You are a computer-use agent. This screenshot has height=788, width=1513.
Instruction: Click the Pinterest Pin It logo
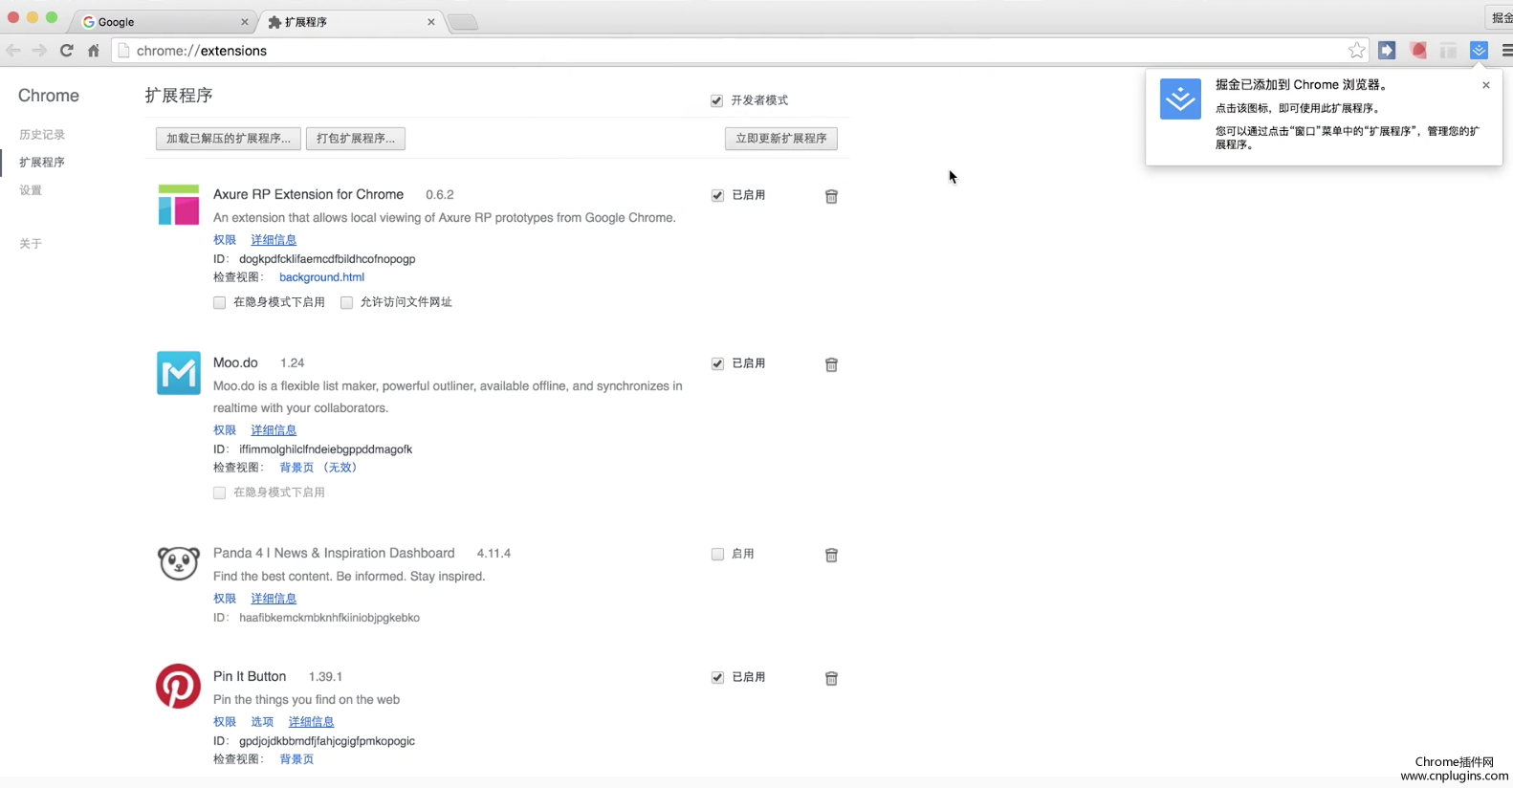pyautogui.click(x=179, y=686)
